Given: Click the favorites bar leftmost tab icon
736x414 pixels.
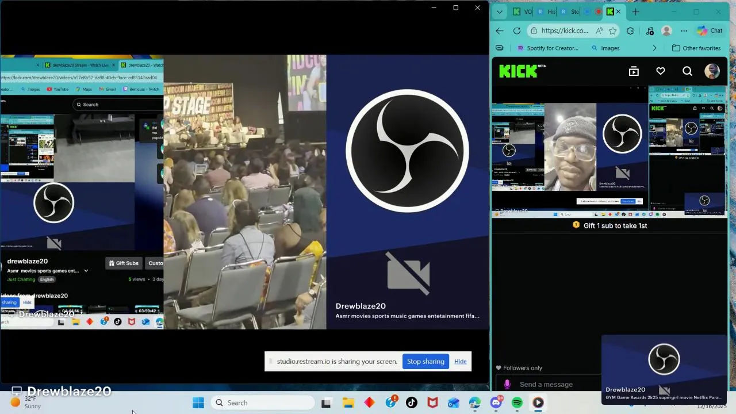Looking at the screenshot, I should pyautogui.click(x=500, y=48).
